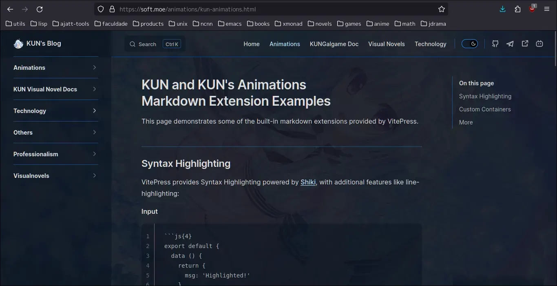Screen dimensions: 557x286
Task: Open the browser extensions puzzle icon
Action: click(517, 9)
